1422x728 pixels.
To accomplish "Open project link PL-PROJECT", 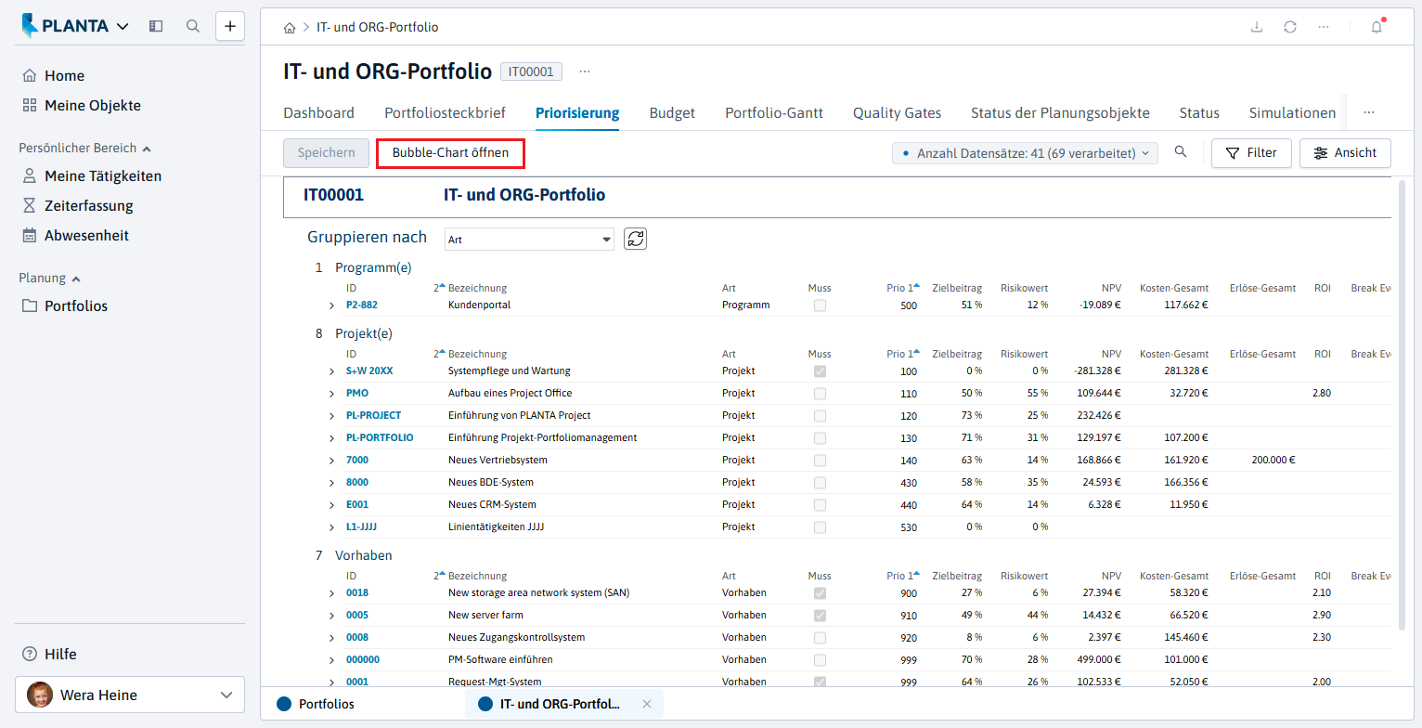I will pyautogui.click(x=373, y=416).
